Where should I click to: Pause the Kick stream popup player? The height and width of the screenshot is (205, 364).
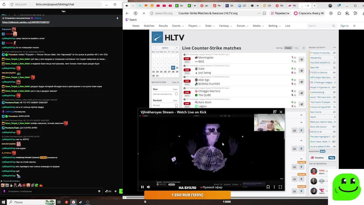pos(142,187)
